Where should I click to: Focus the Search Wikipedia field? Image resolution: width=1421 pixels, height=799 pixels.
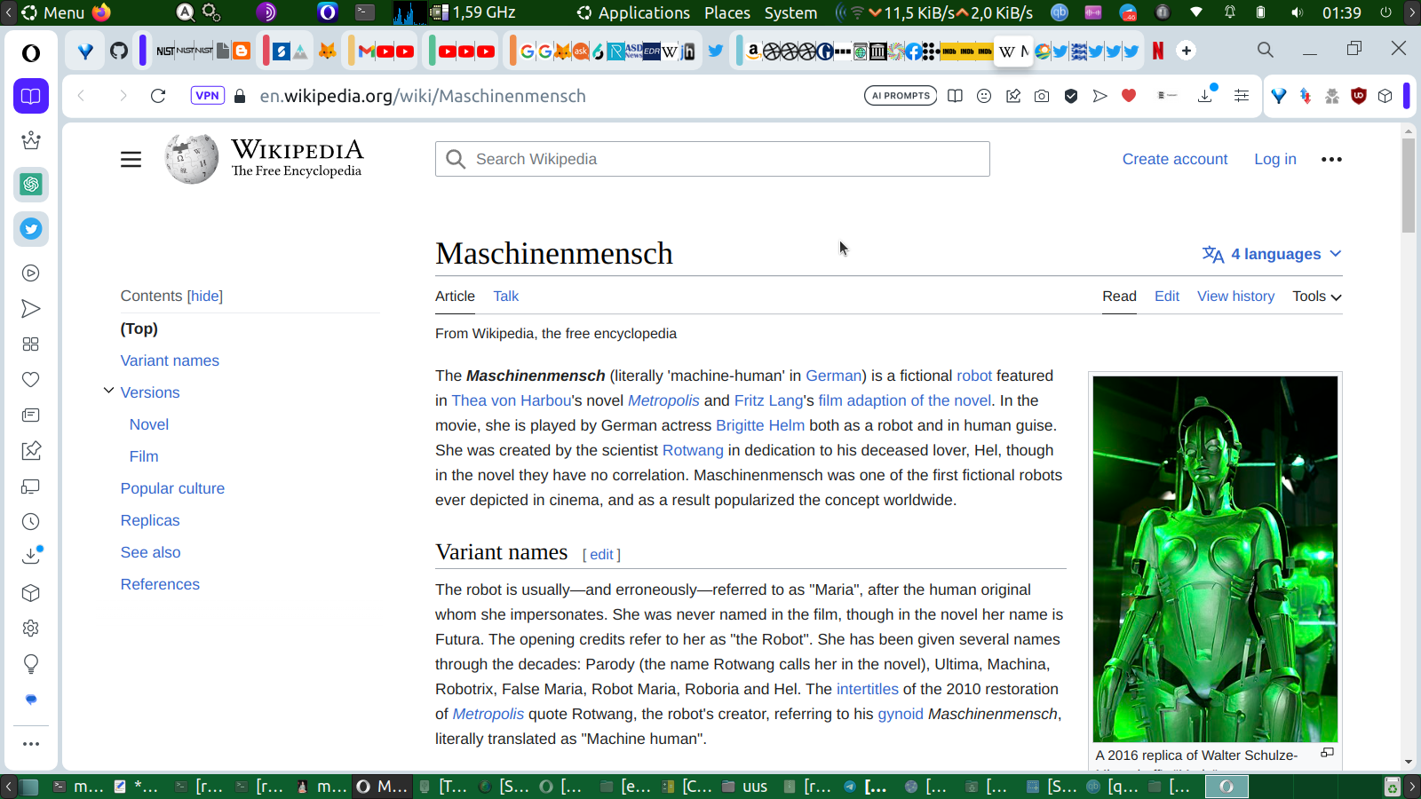[712, 159]
